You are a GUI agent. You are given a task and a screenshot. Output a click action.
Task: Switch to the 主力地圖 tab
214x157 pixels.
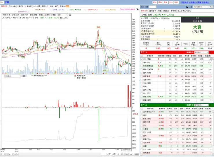[x=36, y=6]
